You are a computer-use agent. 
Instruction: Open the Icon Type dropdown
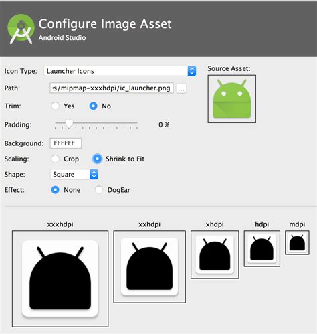[120, 71]
